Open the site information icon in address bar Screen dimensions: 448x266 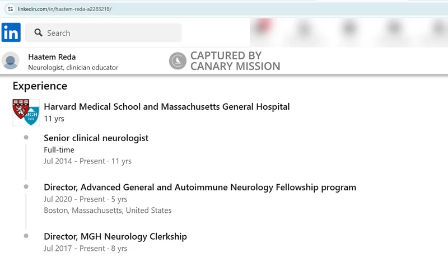click(10, 9)
